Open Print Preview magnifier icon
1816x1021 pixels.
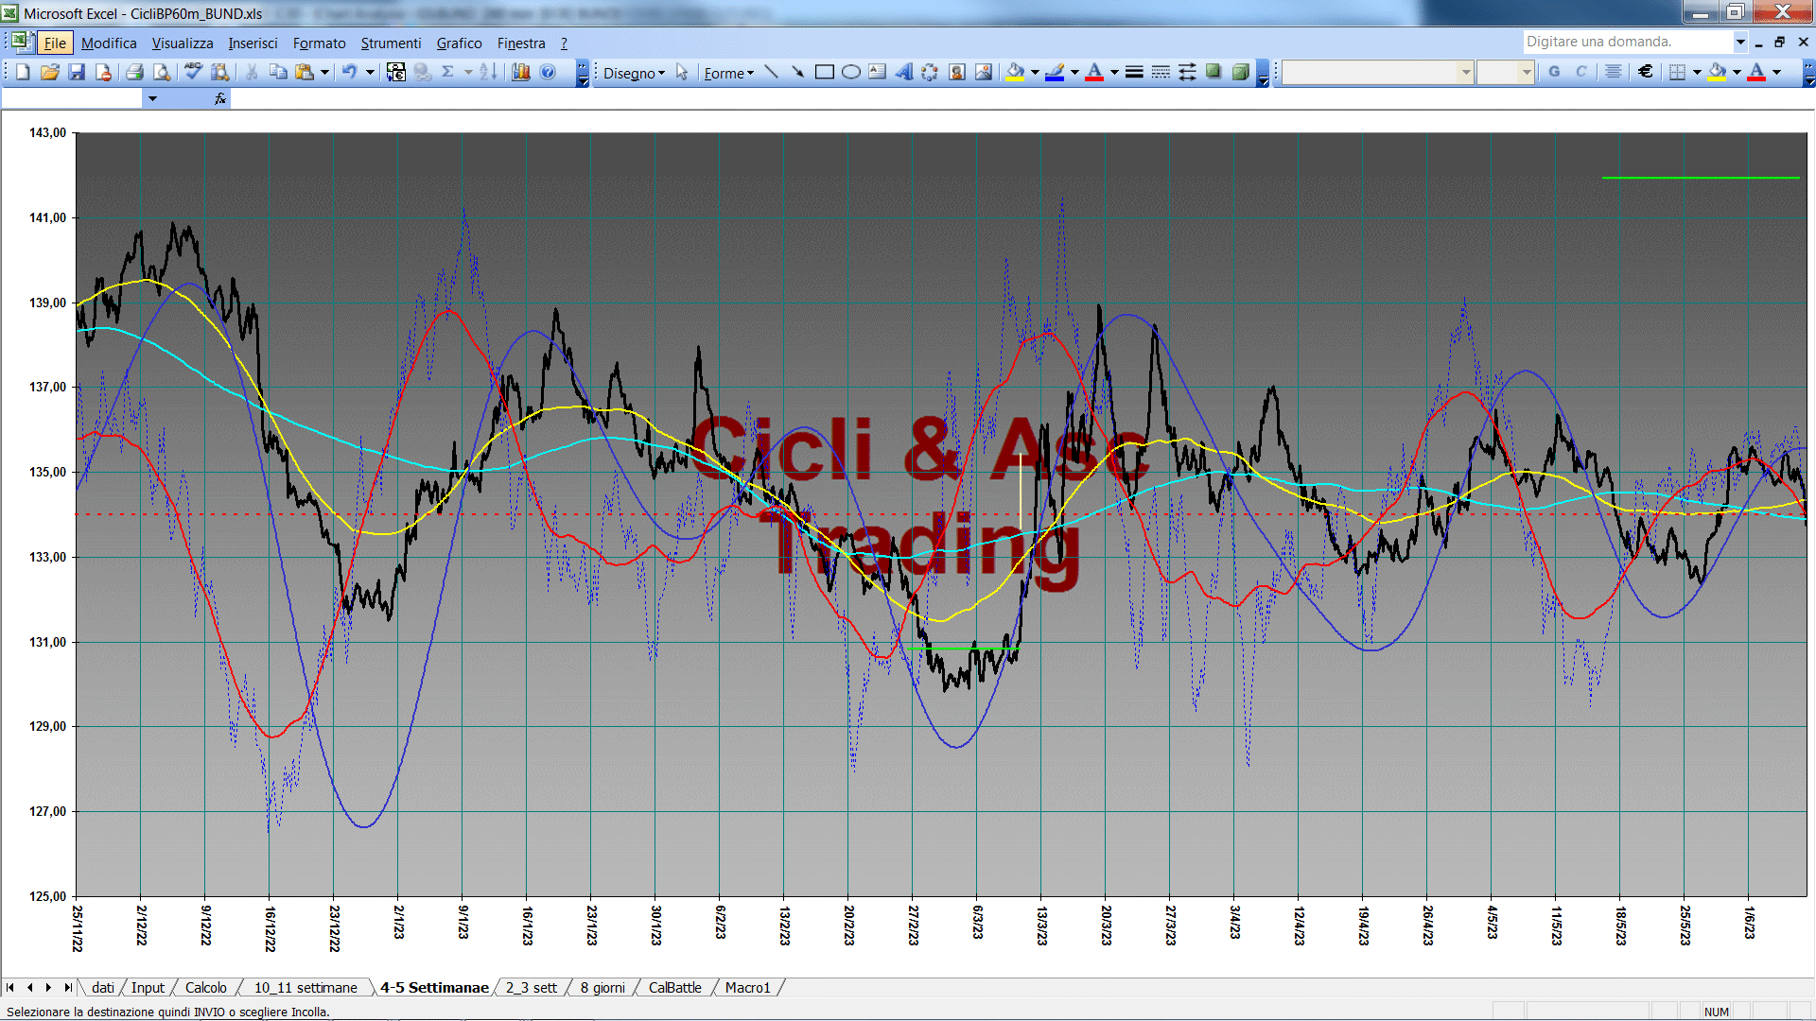(x=162, y=72)
